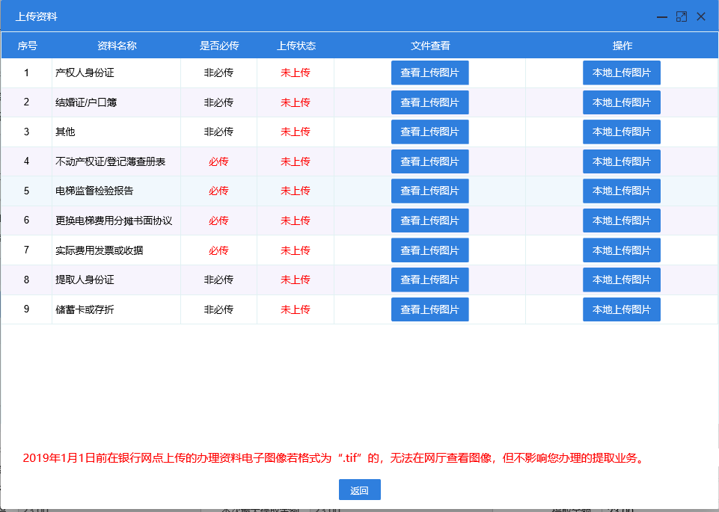Upload local image for 其他 row
Viewport: 719px width, 512px height.
coord(621,132)
